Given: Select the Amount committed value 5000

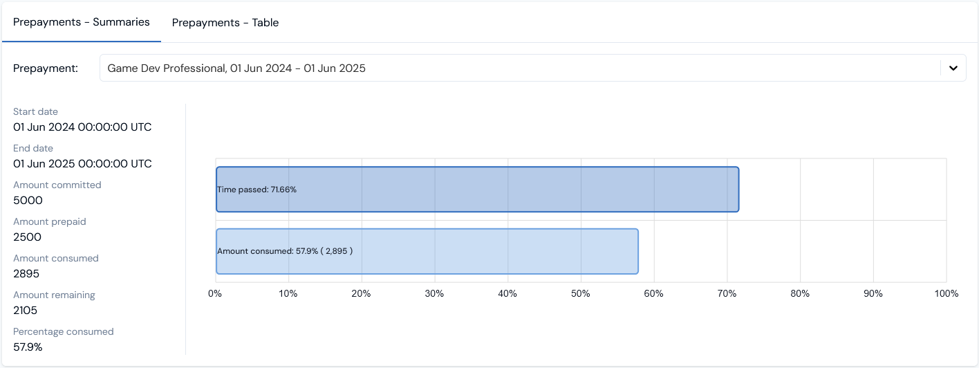Looking at the screenshot, I should point(28,201).
